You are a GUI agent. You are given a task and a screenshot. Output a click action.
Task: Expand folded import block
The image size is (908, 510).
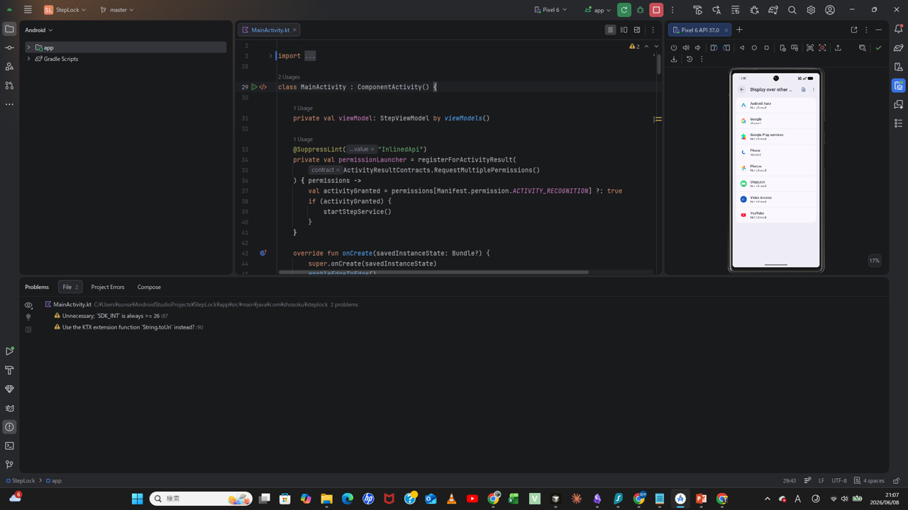pyautogui.click(x=271, y=56)
